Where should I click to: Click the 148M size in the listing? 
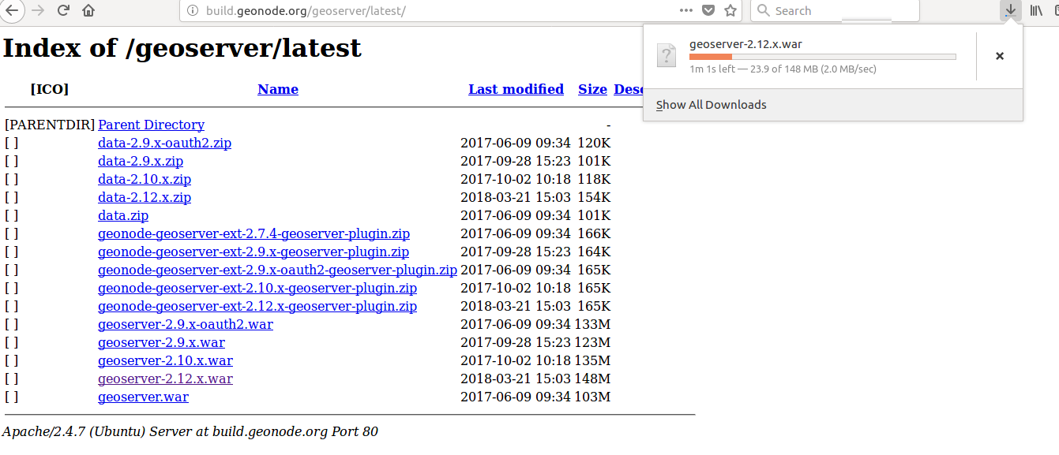coord(592,379)
